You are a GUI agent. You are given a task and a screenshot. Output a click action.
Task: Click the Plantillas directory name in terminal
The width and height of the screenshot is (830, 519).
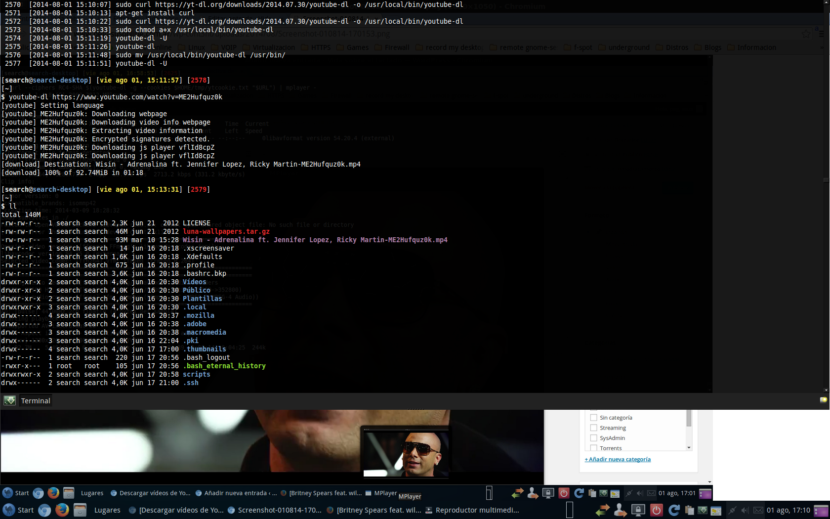203,299
